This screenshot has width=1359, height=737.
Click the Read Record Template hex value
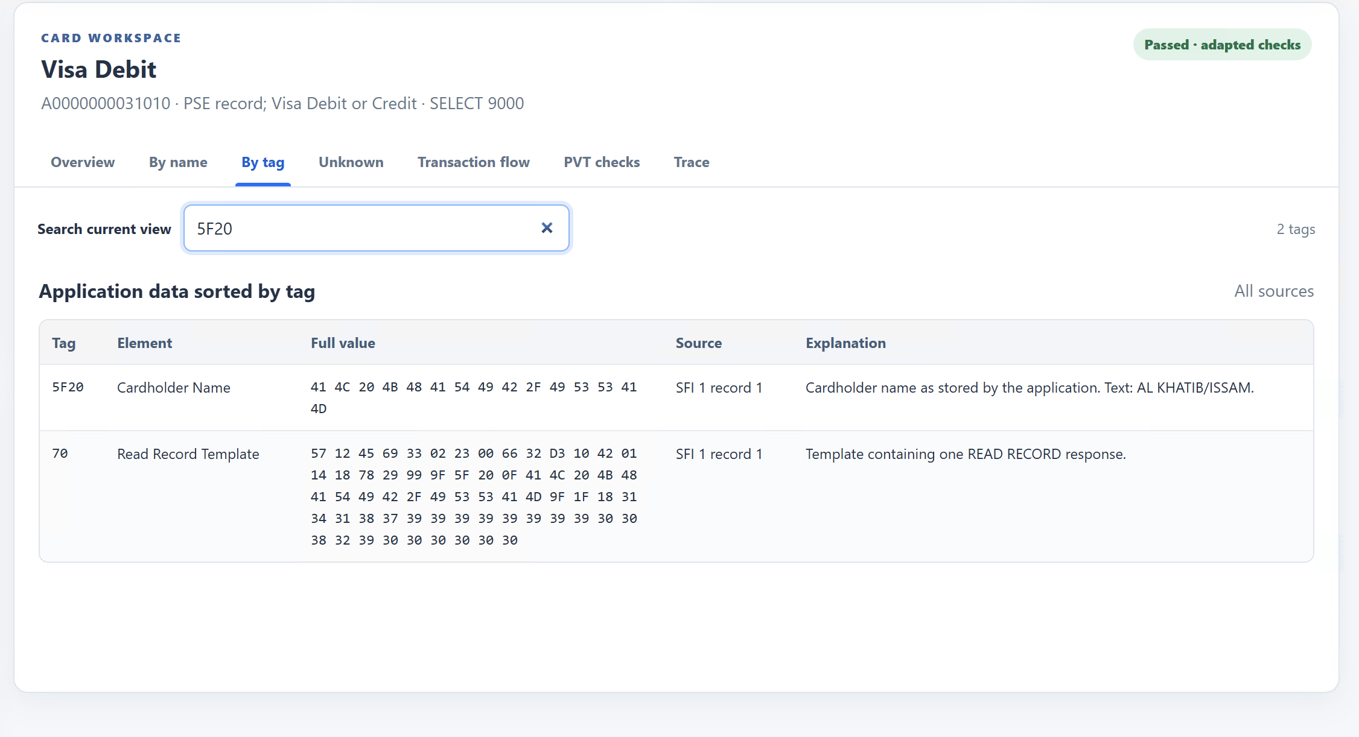474,497
